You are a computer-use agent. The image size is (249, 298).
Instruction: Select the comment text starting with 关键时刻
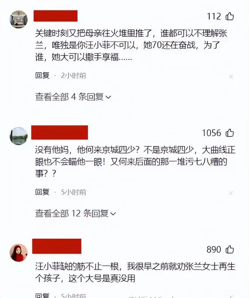[131, 45]
